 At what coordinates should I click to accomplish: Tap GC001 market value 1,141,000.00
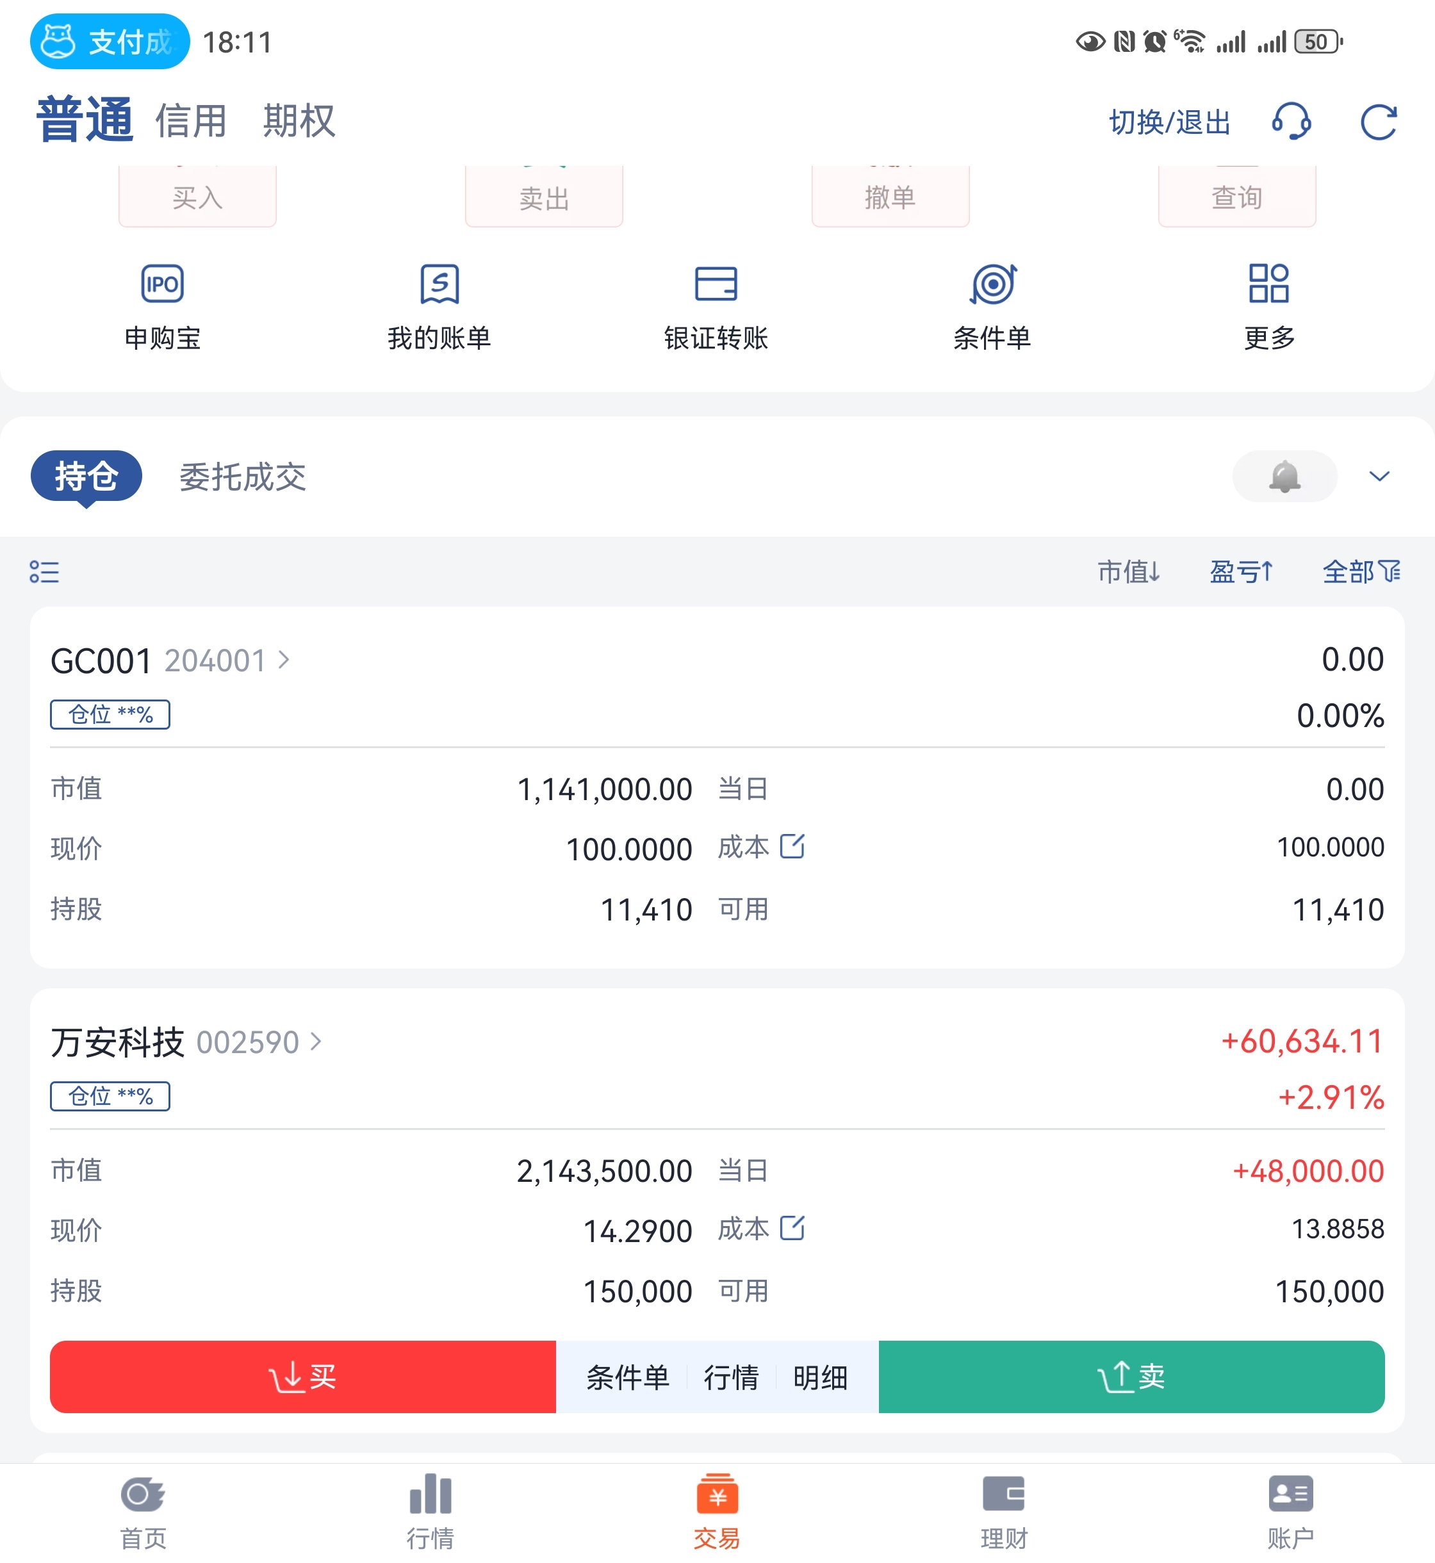[x=605, y=789]
